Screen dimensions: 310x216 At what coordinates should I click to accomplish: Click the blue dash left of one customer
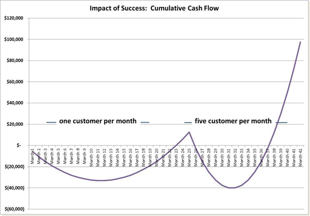pos(51,123)
